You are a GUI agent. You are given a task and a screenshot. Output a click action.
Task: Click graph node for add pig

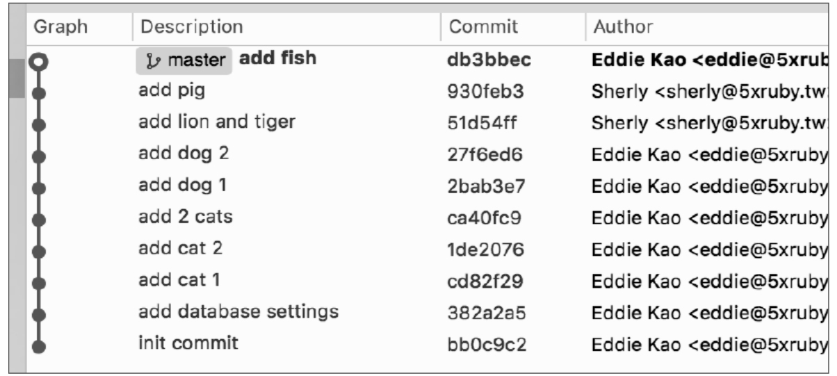click(x=38, y=92)
